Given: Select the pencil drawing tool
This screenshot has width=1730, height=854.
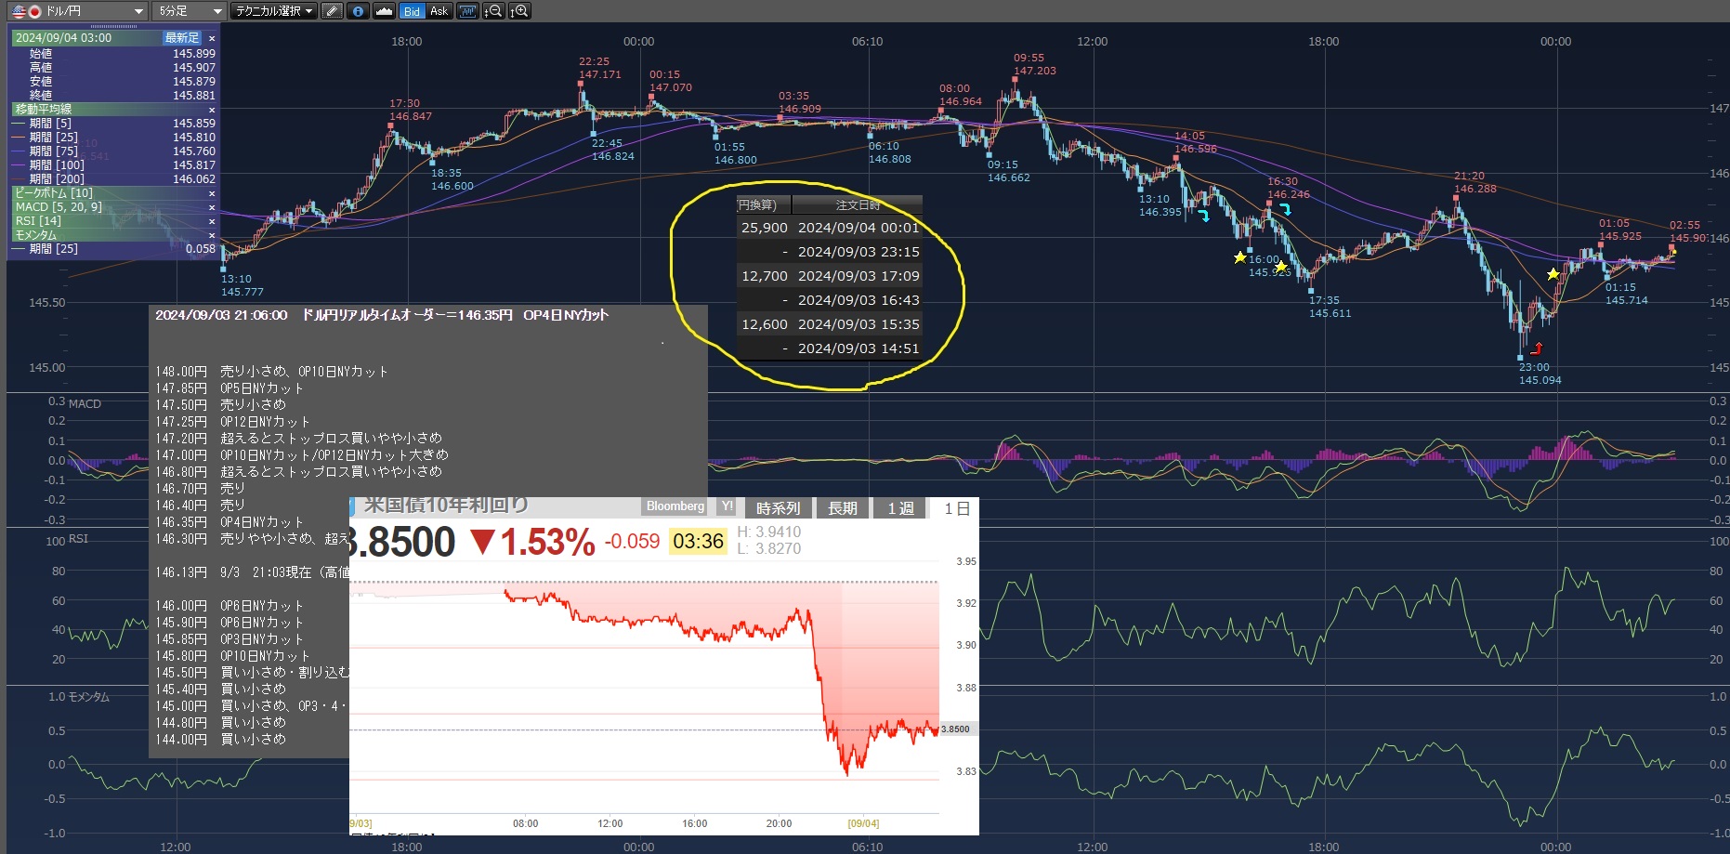Looking at the screenshot, I should [332, 11].
